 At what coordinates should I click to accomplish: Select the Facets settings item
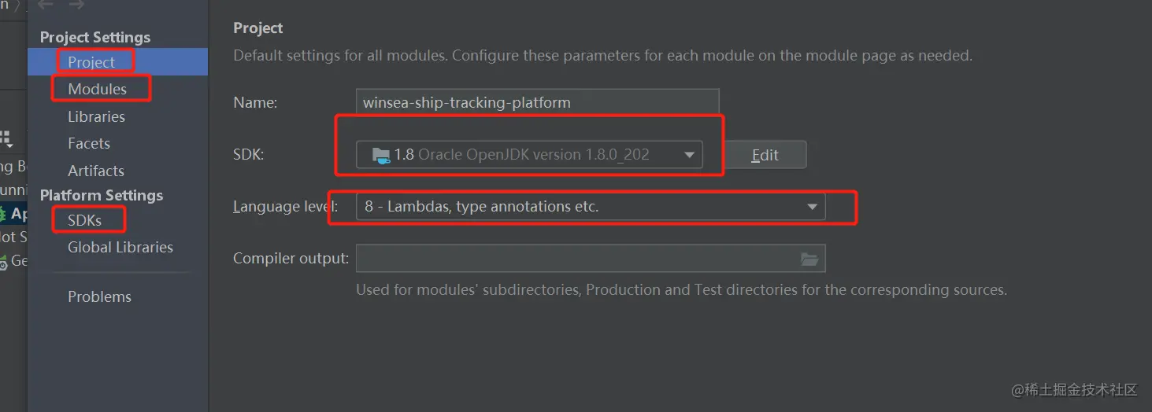pyautogui.click(x=89, y=143)
